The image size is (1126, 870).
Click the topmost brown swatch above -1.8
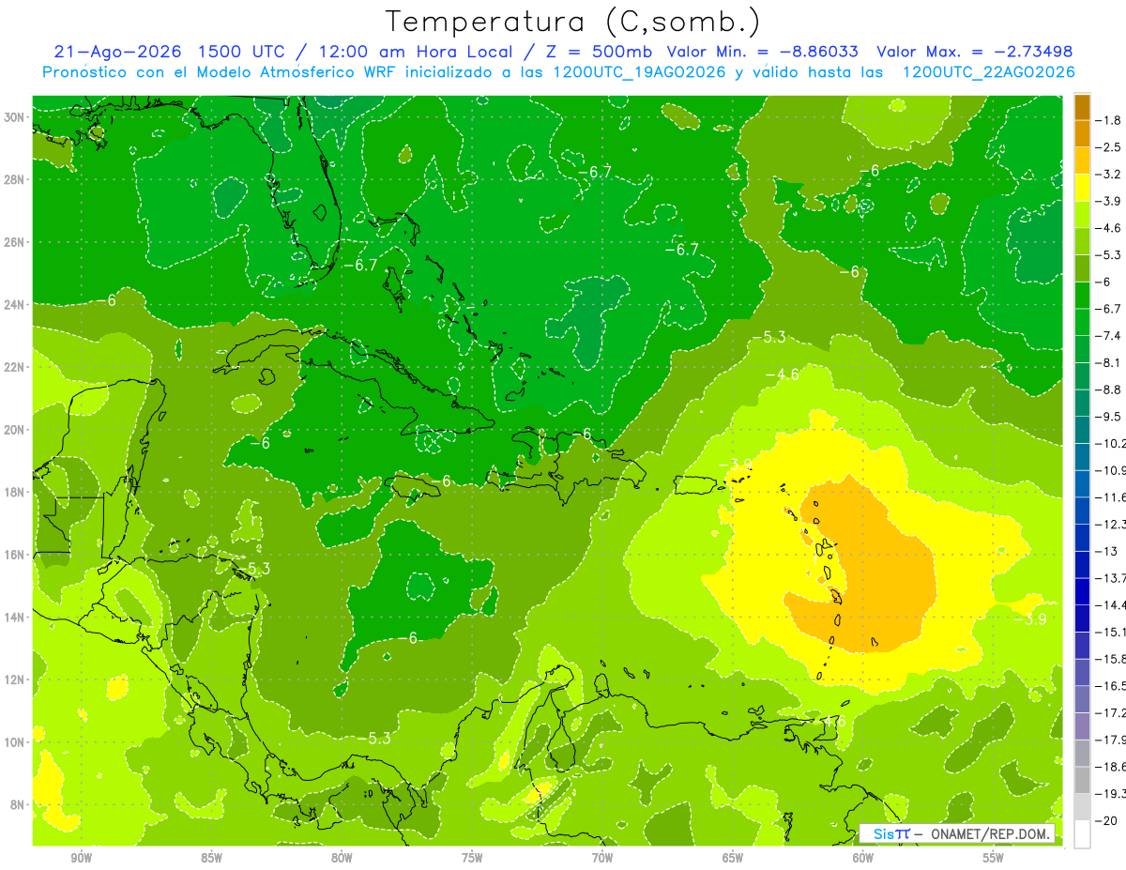coord(1082,107)
